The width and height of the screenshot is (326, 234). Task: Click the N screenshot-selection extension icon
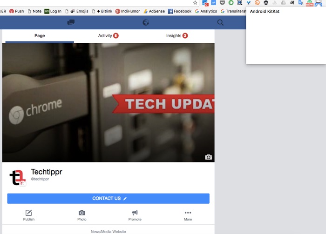click(240, 3)
